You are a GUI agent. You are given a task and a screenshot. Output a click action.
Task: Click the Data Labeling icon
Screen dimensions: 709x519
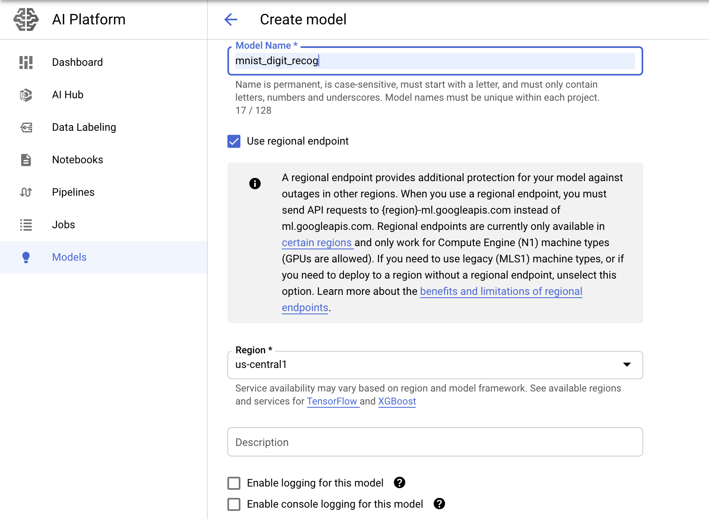pos(26,128)
